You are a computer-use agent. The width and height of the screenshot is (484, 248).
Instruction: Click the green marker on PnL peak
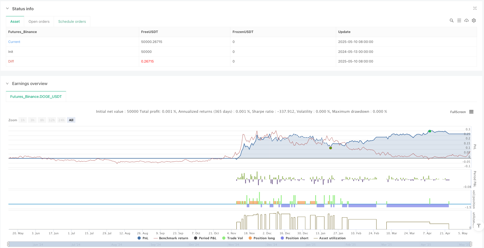(429, 131)
